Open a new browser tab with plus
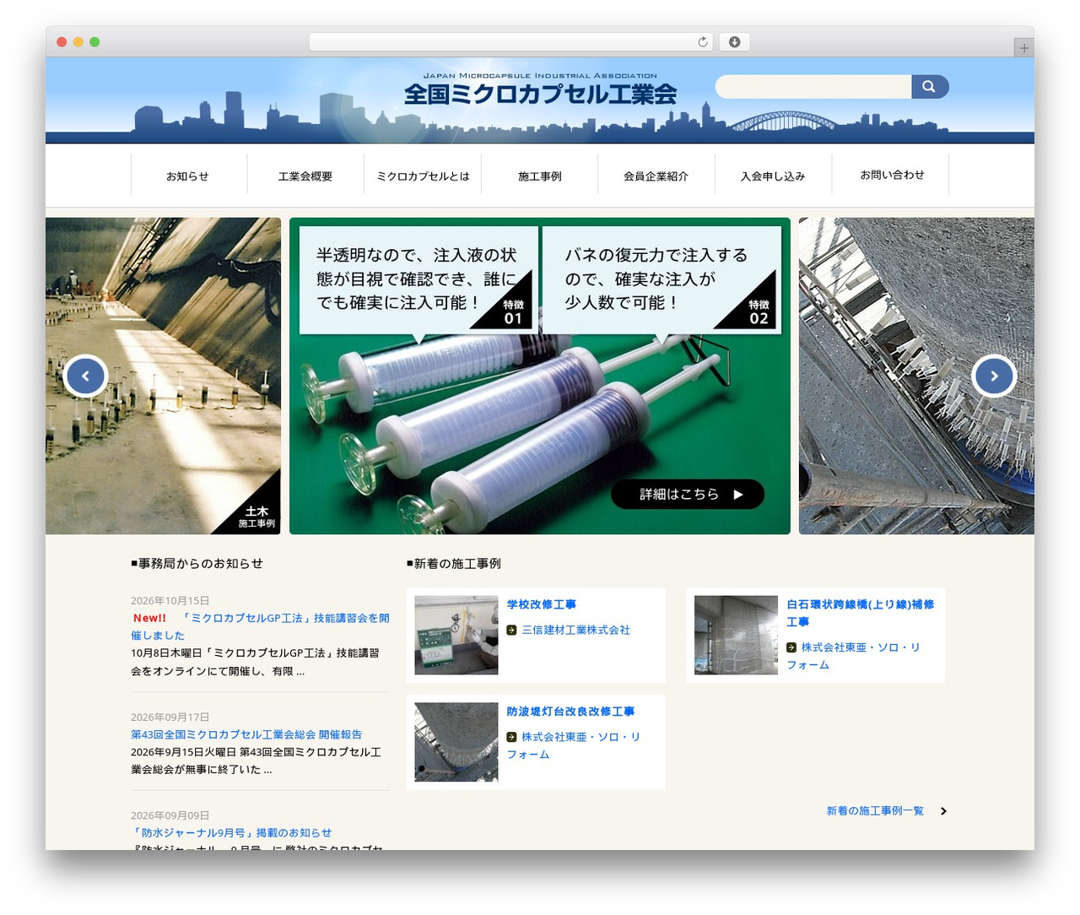This screenshot has width=1080, height=915. point(1023,48)
